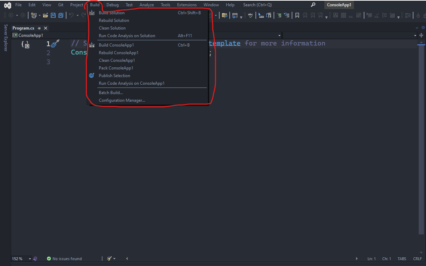
Task: Switch to the Program.cs tab
Action: pyautogui.click(x=23, y=28)
